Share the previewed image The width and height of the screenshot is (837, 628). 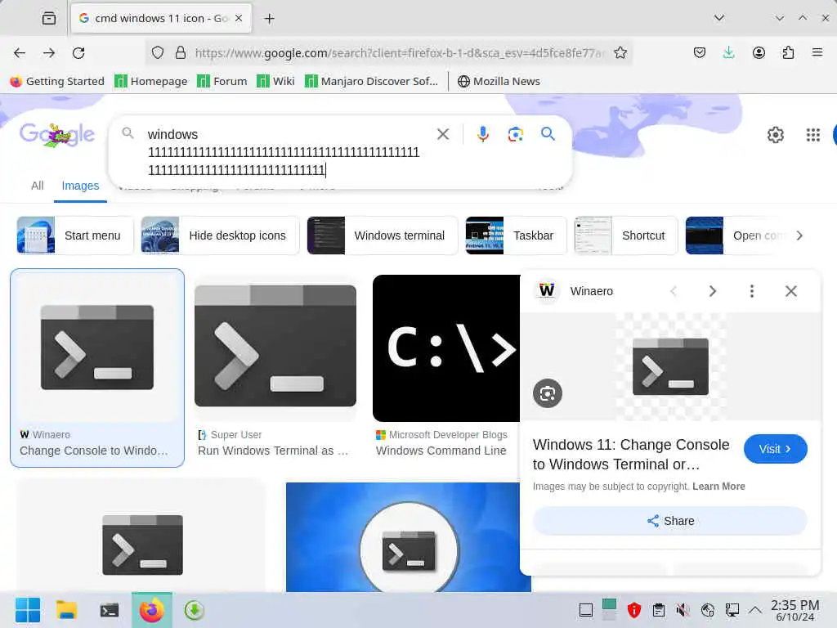point(670,521)
